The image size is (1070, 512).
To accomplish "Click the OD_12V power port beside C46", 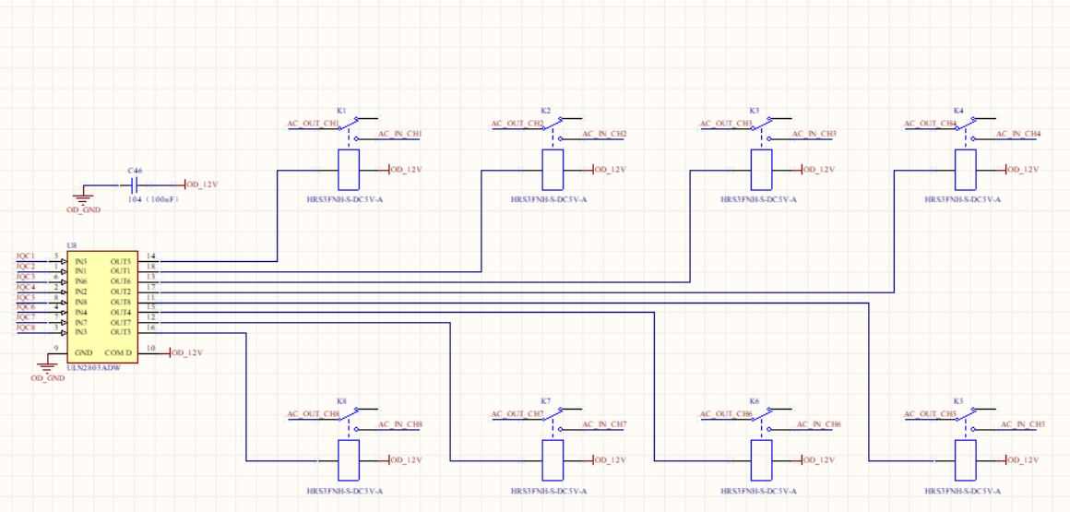I will click(201, 185).
